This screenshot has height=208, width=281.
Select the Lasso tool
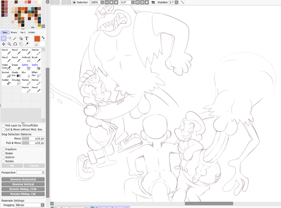pos(9,38)
